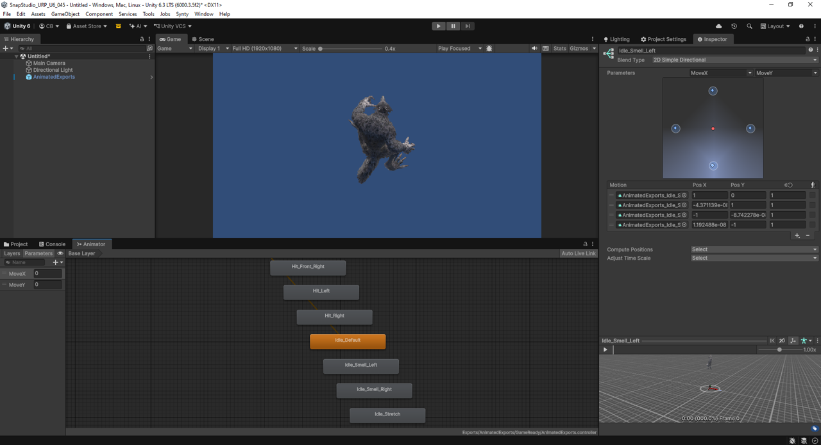Screen dimensions: 821x445
Task: Lock the Hierarchy panel
Action: tap(142, 39)
